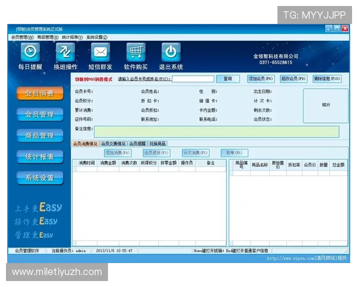Click the 原始售价 column header
This screenshot has width=358, height=287.
[278, 165]
